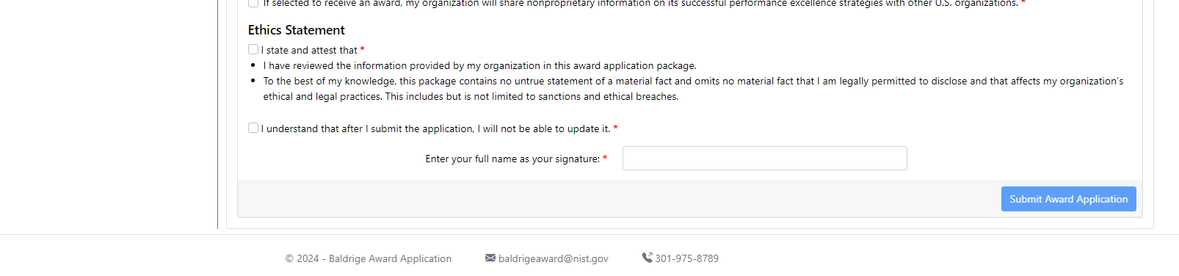Click the 'I state and attest that' label text
The image size is (1179, 276).
pyautogui.click(x=309, y=50)
